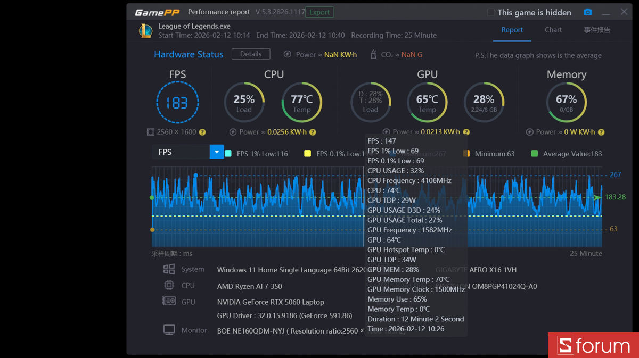Click the green average value marker on chart
The image size is (639, 358).
pyautogui.click(x=152, y=197)
